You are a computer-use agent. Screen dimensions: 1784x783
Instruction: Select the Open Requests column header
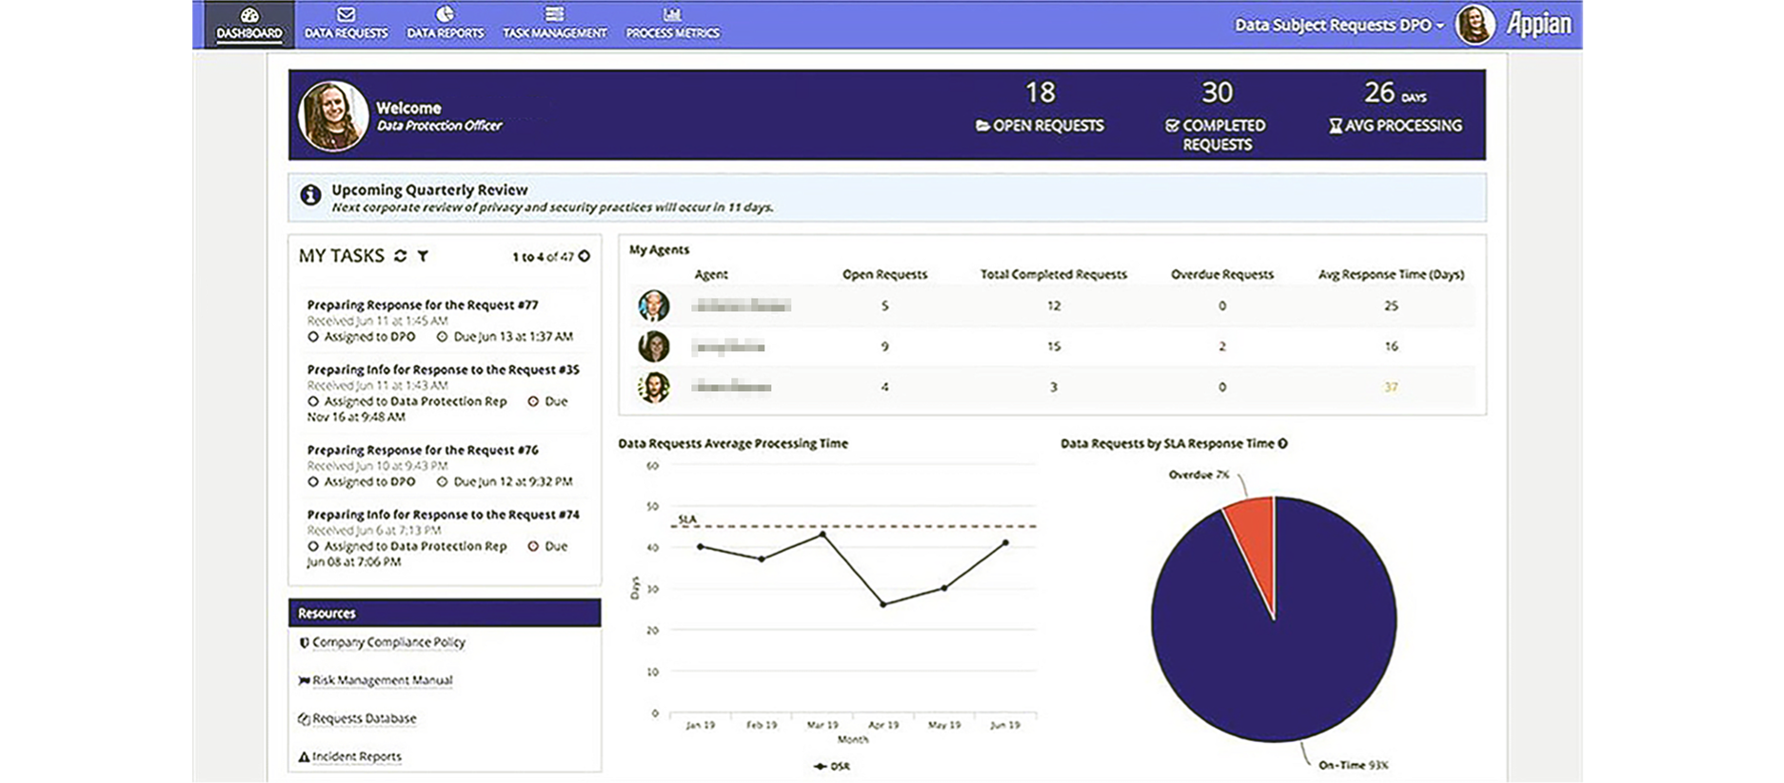coord(884,274)
